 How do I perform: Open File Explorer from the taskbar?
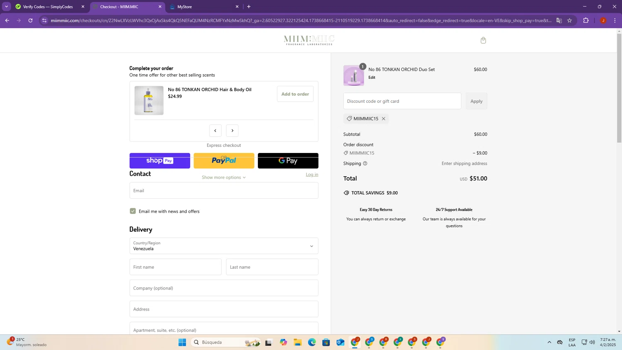pos(298,342)
